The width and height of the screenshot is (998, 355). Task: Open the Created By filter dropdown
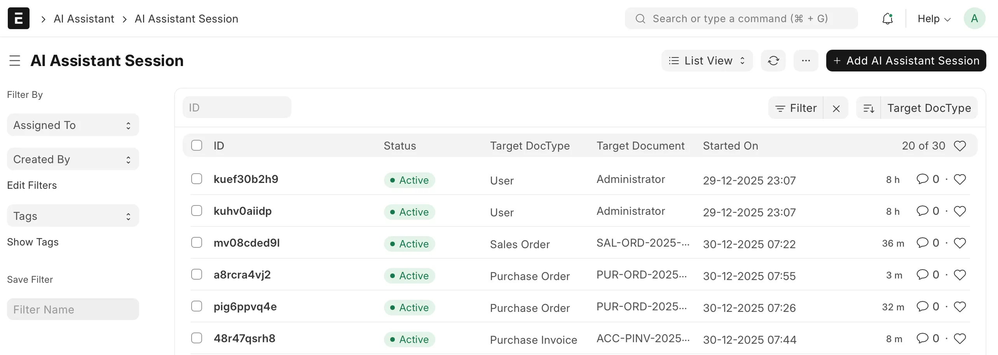[73, 159]
